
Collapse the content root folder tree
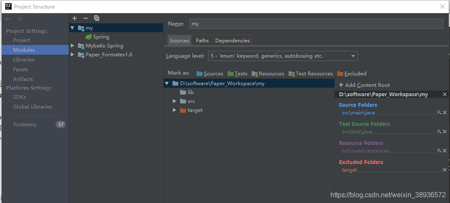(x=167, y=83)
